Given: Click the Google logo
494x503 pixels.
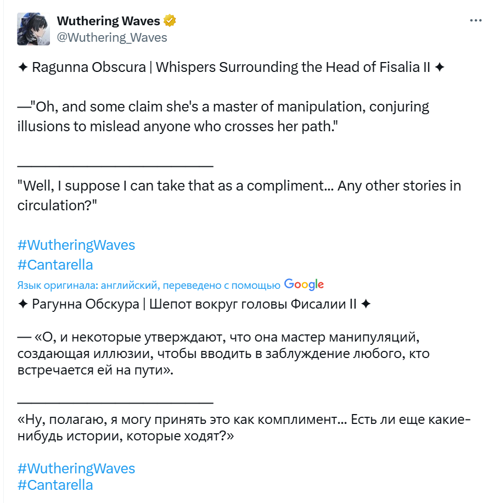Looking at the screenshot, I should click(304, 284).
